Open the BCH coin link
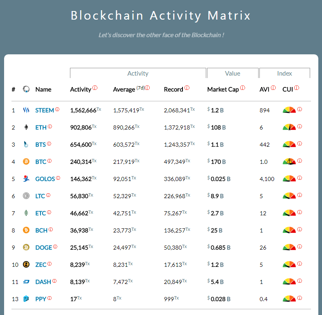322x315 pixels. (41, 230)
